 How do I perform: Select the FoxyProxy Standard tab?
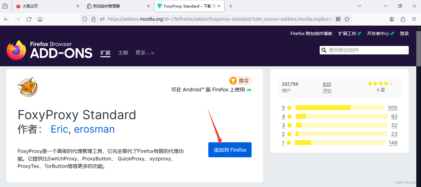189,6
